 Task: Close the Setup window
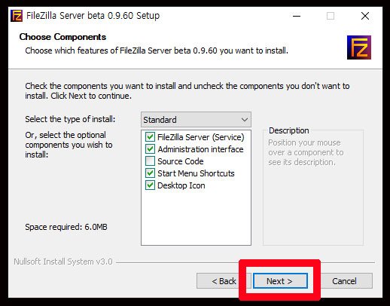(x=365, y=16)
